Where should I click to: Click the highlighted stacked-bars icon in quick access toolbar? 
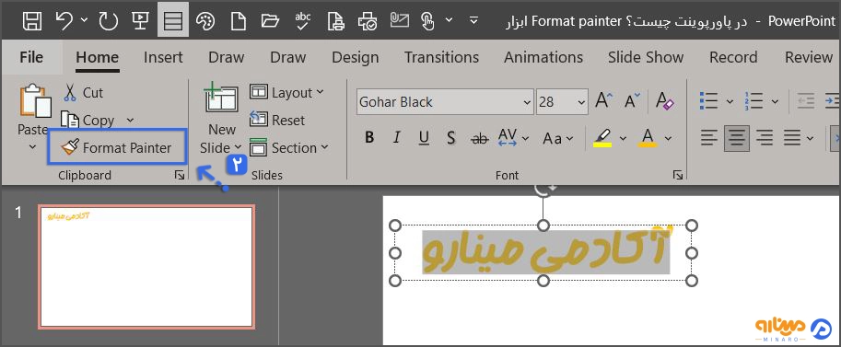172,21
